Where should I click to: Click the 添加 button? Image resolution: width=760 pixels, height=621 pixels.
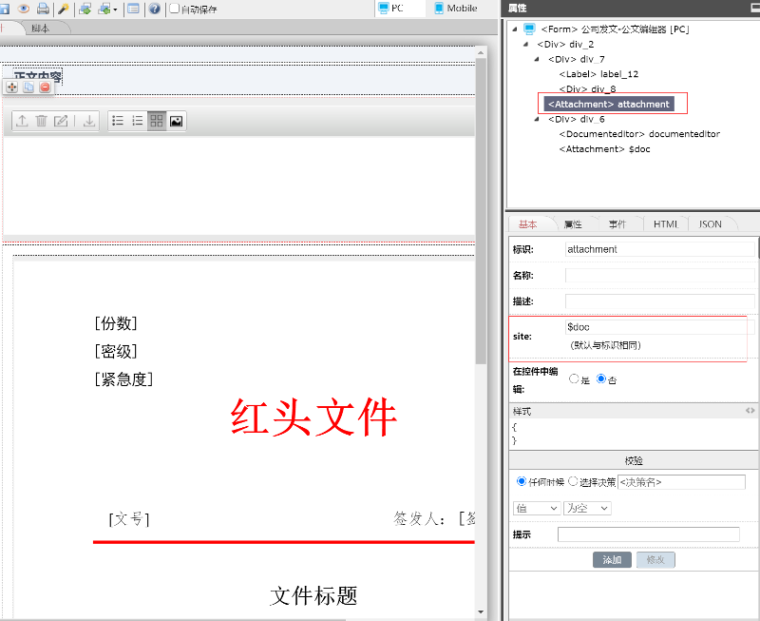(612, 559)
